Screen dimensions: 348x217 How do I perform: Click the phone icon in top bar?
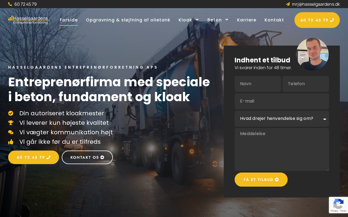10,4
